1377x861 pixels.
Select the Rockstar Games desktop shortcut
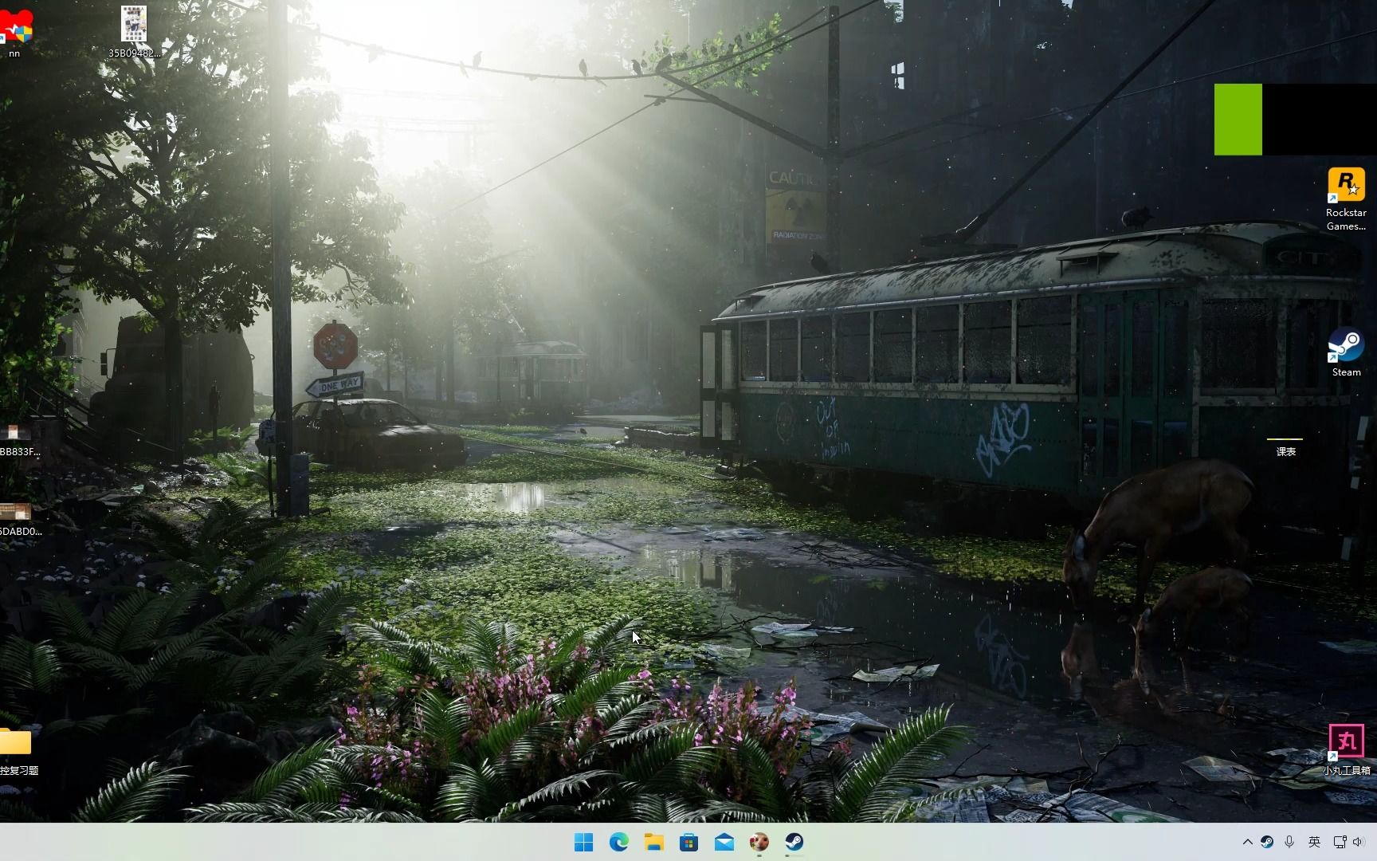pos(1346,199)
